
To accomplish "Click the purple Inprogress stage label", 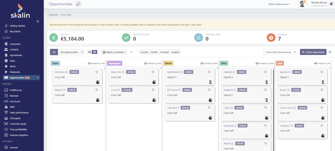I will point(115,63).
